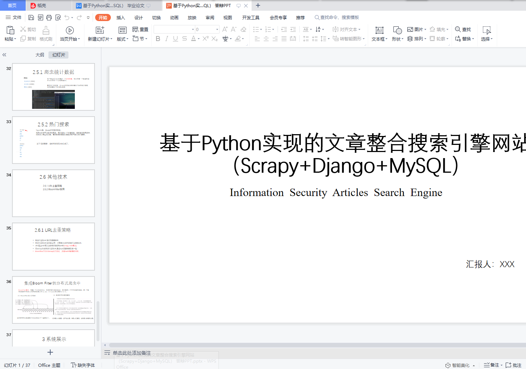Image resolution: width=526 pixels, height=369 pixels.
Task: Click 缺失字体 missing fonts in status bar
Action: pos(83,365)
